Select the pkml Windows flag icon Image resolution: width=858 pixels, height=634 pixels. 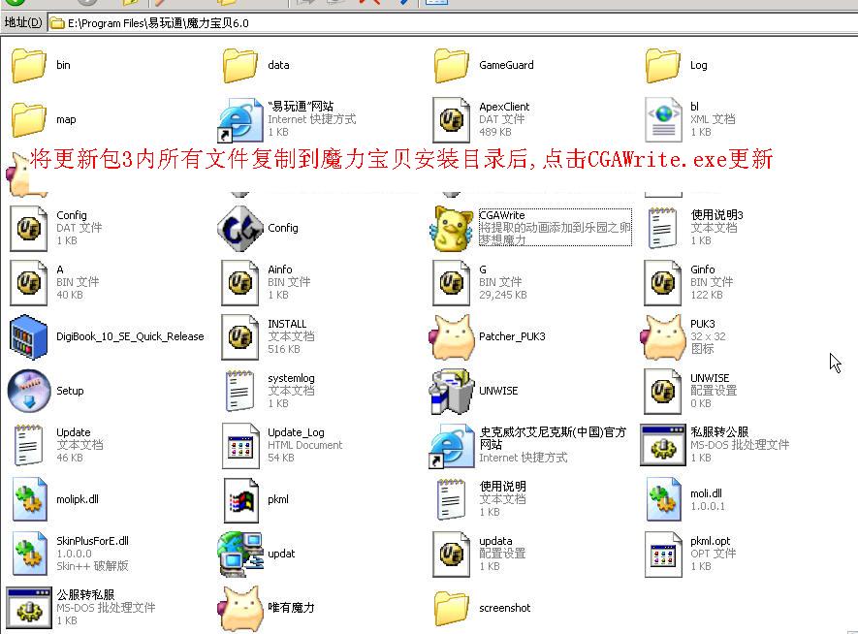(x=239, y=499)
